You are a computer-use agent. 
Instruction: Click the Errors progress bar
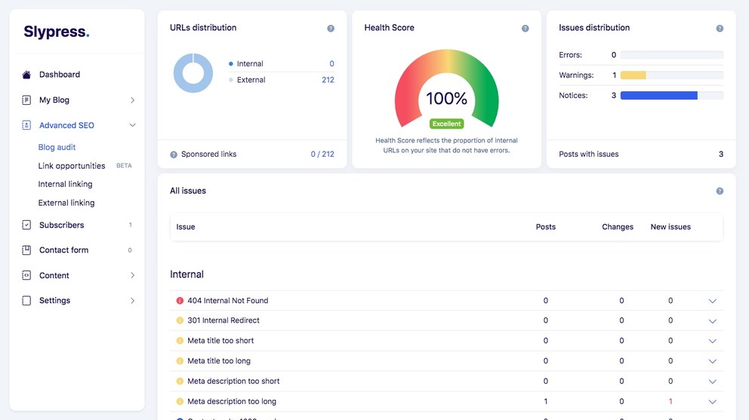point(672,55)
